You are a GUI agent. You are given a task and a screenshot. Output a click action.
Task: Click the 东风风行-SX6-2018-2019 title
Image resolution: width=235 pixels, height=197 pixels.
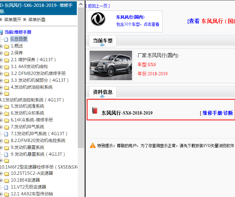(x=127, y=113)
